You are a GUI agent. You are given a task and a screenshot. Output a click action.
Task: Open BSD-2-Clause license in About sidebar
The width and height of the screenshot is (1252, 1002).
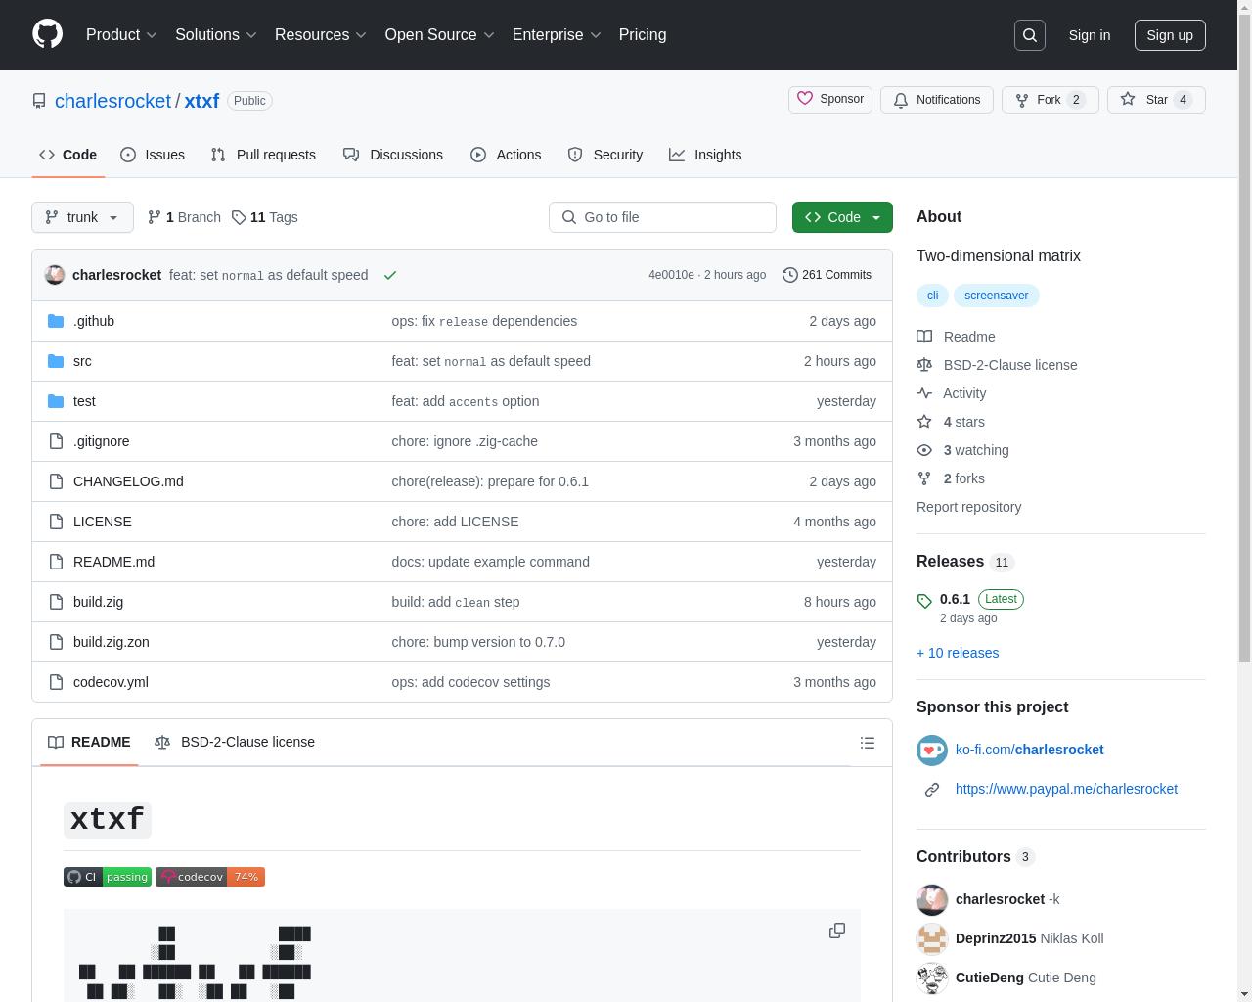(x=997, y=365)
